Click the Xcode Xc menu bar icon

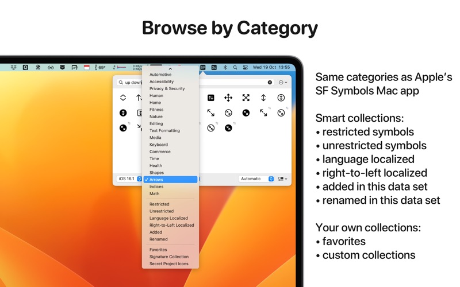(x=214, y=67)
